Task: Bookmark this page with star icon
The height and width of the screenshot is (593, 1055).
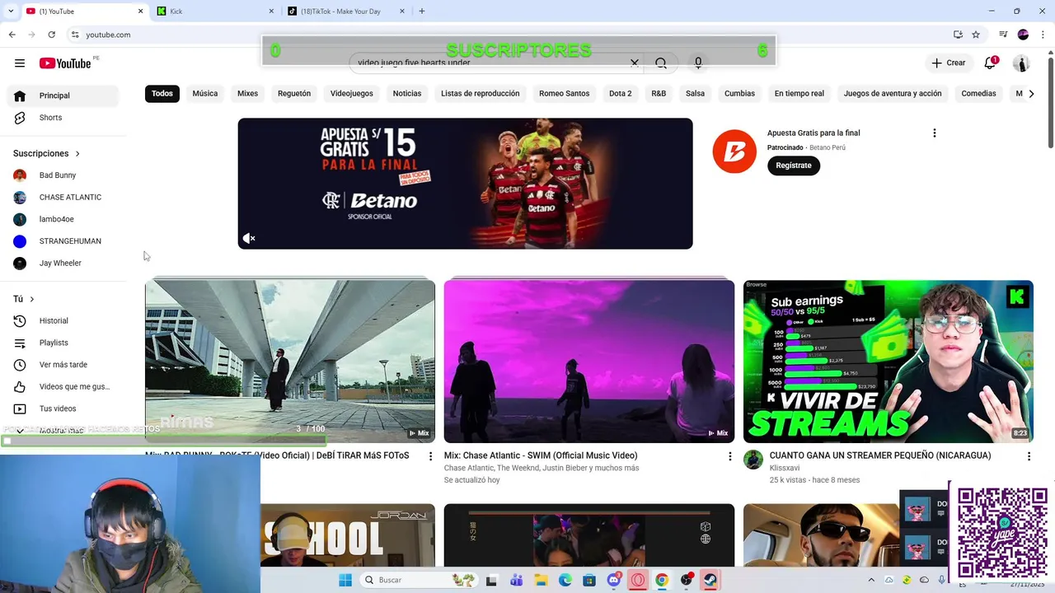Action: 976,35
